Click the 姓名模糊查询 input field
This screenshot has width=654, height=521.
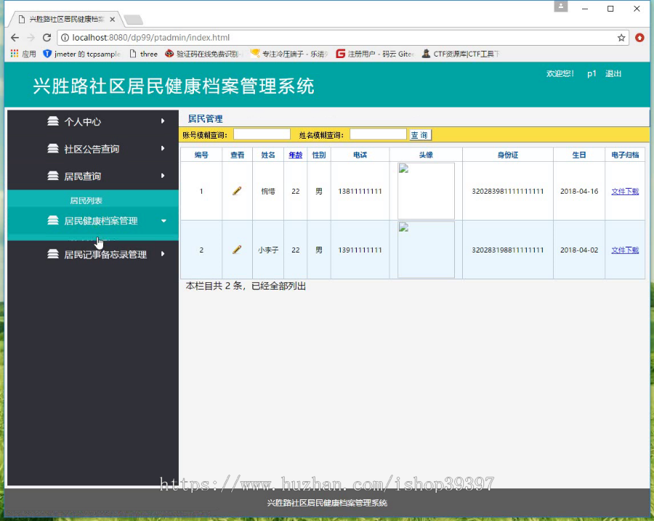(378, 134)
